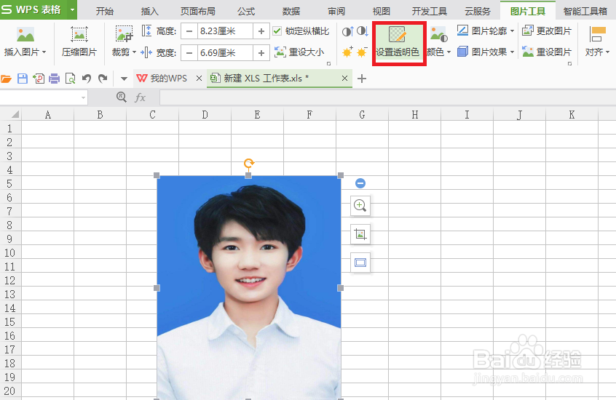Increase width with the plus stepper
Image resolution: width=616 pixels, height=400 pixels.
(x=261, y=52)
